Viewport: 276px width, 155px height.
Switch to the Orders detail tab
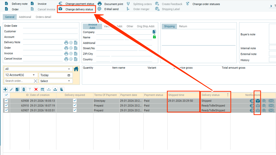(x=43, y=17)
